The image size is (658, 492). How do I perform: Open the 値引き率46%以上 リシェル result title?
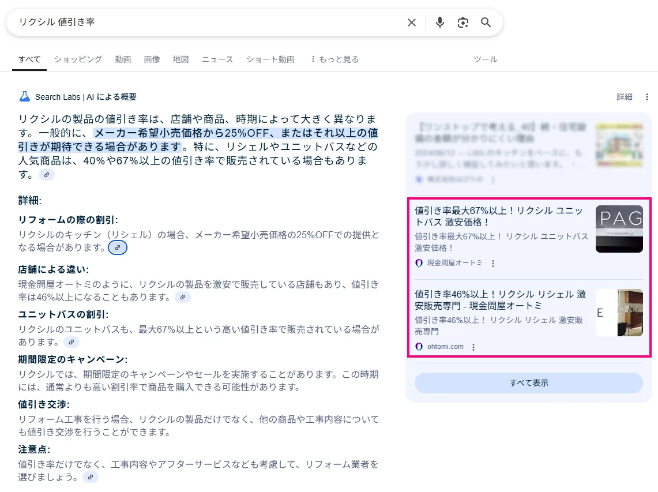coord(501,300)
